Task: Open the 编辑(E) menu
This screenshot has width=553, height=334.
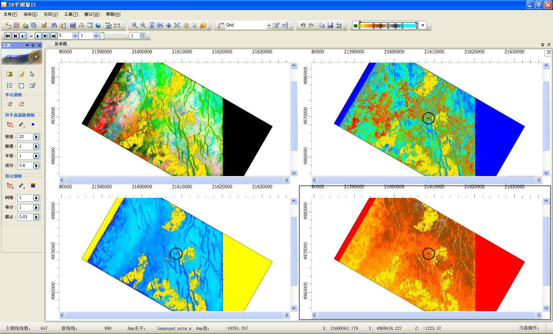Action: pyautogui.click(x=30, y=14)
